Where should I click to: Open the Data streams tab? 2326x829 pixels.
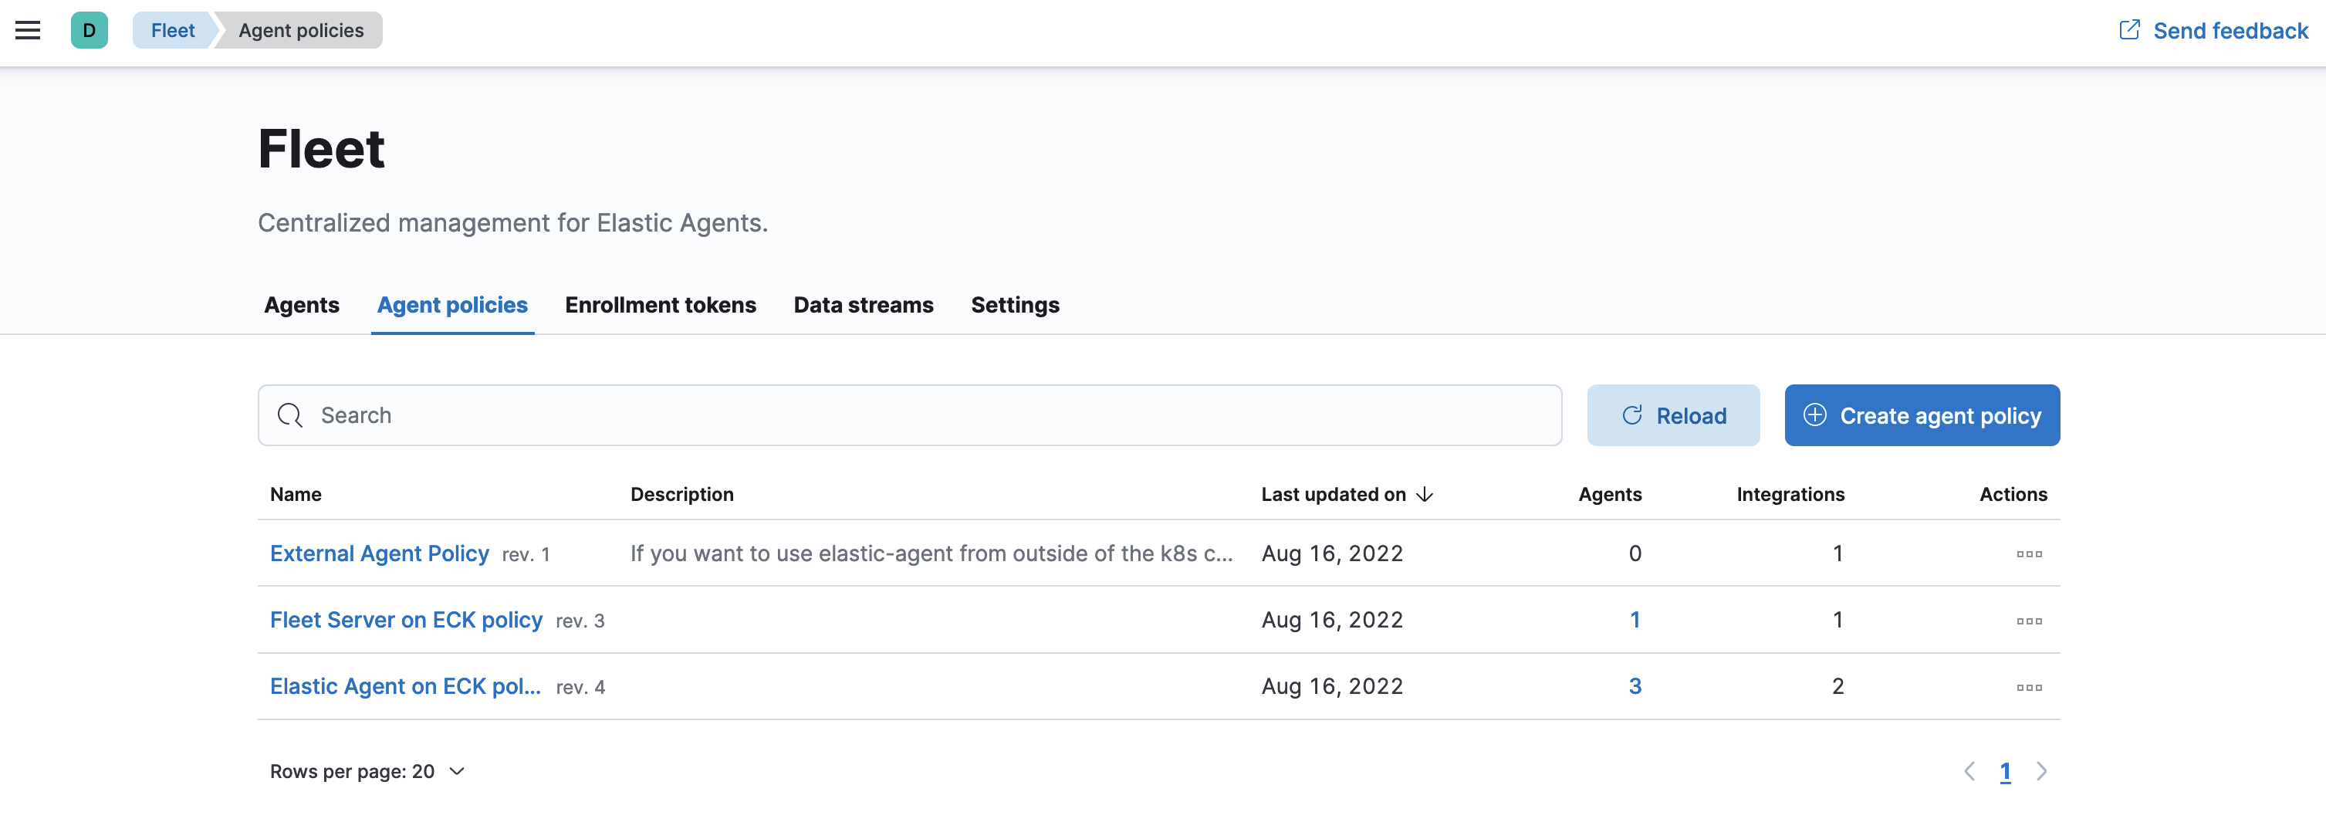click(x=862, y=305)
